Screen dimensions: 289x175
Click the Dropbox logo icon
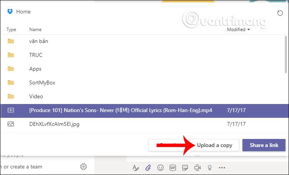coord(10,12)
